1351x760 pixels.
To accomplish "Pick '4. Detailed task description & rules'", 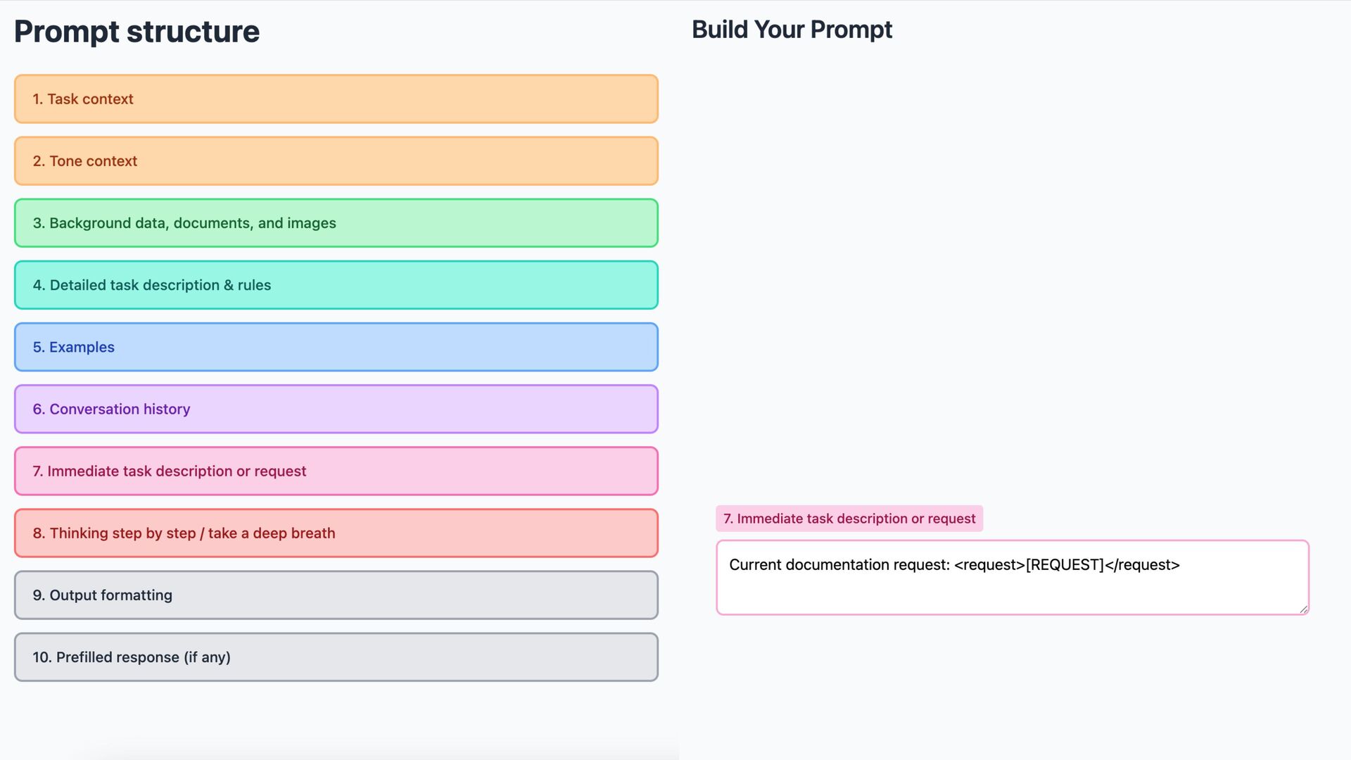I will [336, 285].
